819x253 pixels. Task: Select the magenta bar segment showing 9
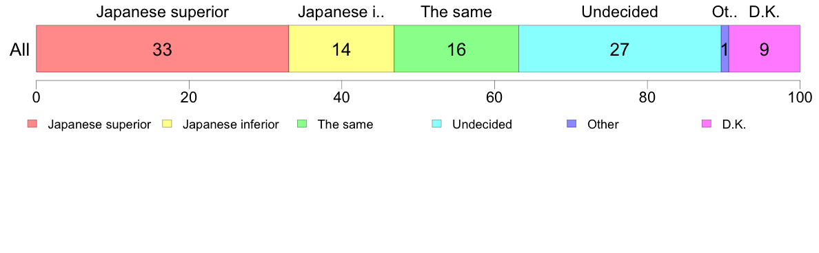click(765, 48)
